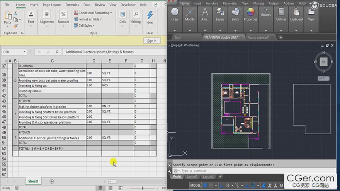The width and height of the screenshot is (340, 191).
Task: Click the Paste clipboard icon in Excel
Action: (8, 15)
